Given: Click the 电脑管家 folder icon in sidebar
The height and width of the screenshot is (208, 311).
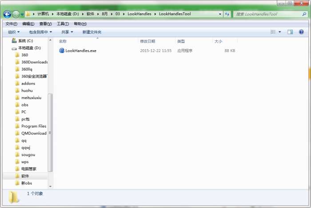Looking at the screenshot, I should pos(17,169).
